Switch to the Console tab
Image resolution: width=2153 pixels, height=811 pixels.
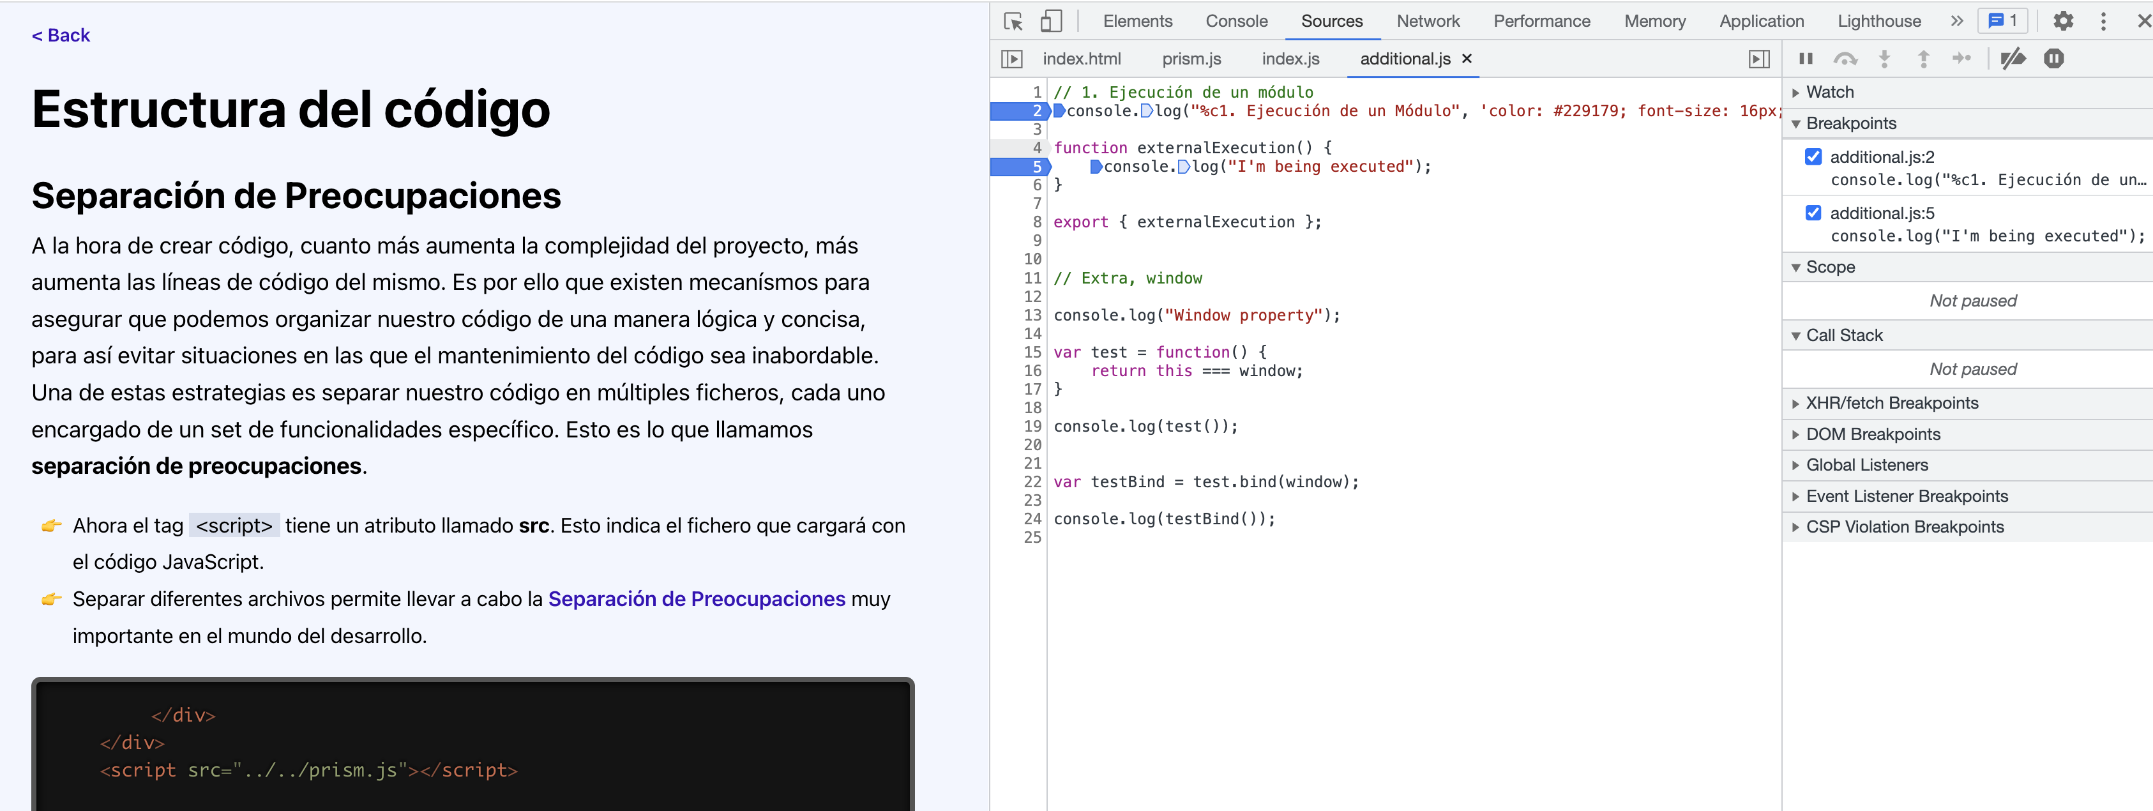point(1235,21)
